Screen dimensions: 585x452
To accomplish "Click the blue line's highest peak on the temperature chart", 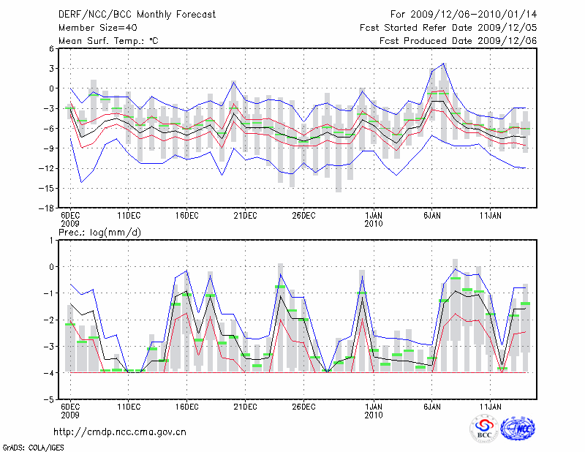I will coord(443,64).
